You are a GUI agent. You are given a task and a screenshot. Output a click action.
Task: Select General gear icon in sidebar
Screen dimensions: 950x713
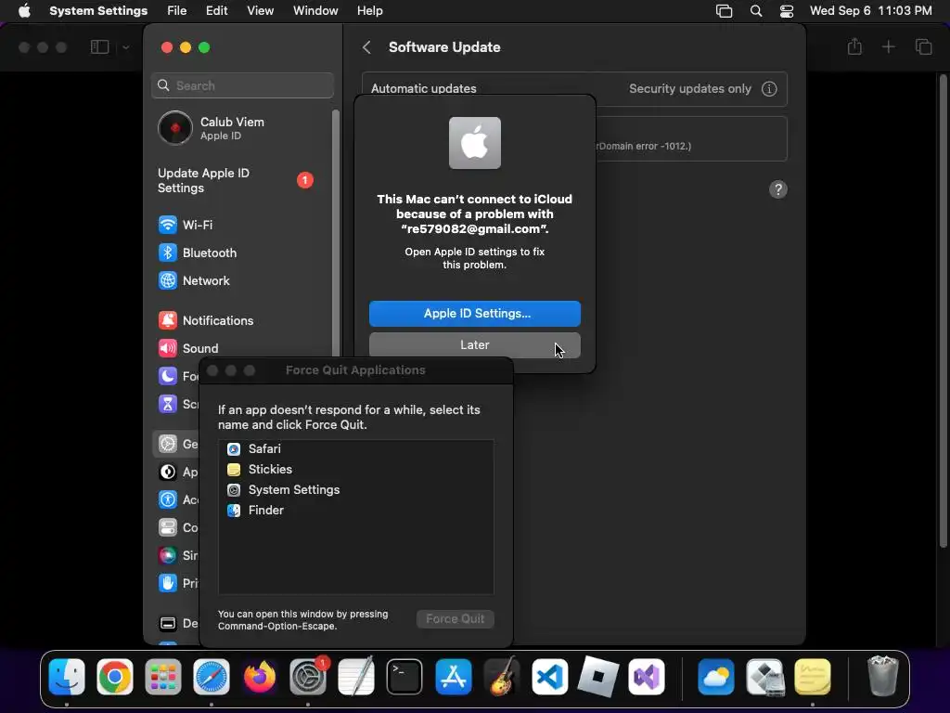click(168, 445)
